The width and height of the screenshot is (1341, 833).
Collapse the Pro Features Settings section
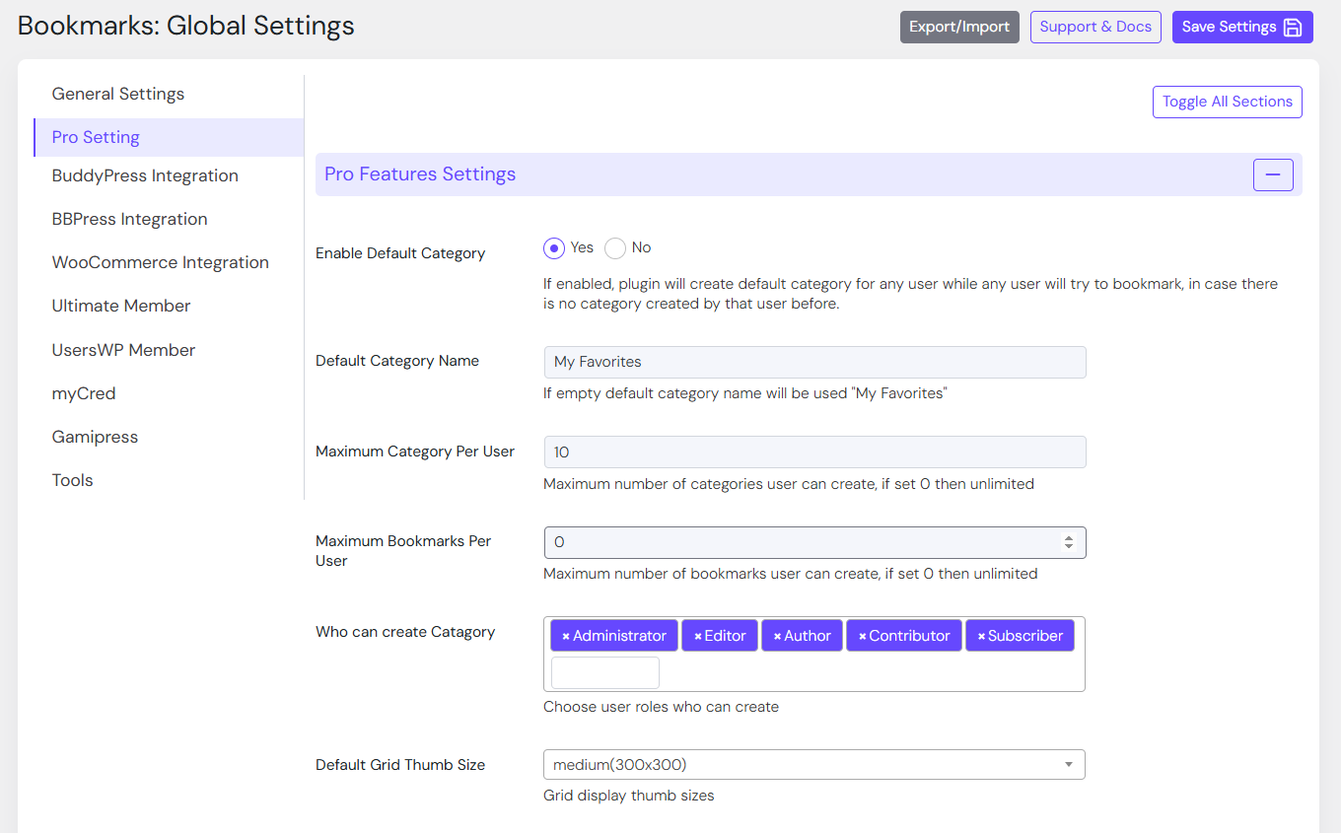pos(1272,174)
